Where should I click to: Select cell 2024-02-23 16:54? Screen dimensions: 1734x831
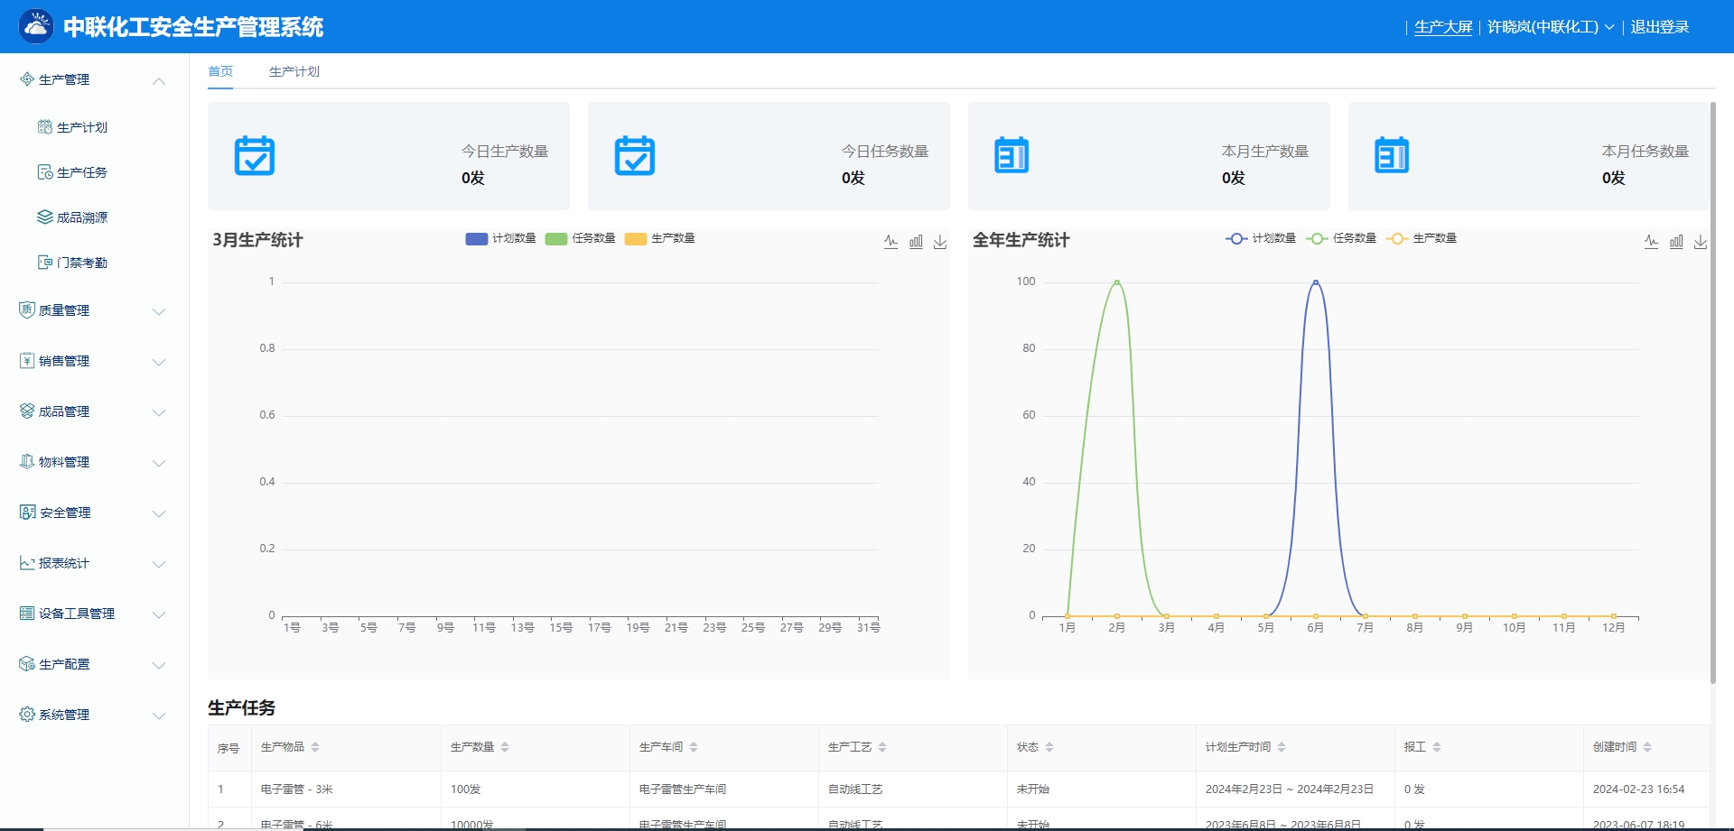pos(1638,789)
